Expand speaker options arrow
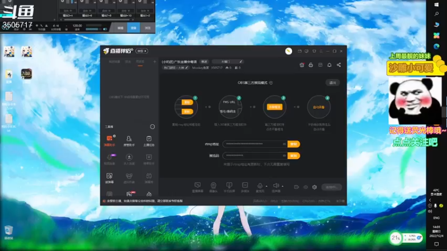 (x=283, y=186)
